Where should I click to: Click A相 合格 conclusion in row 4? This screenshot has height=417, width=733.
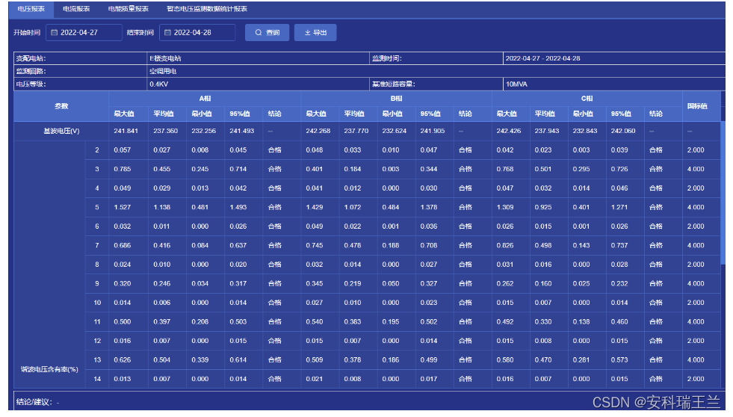pyautogui.click(x=274, y=188)
